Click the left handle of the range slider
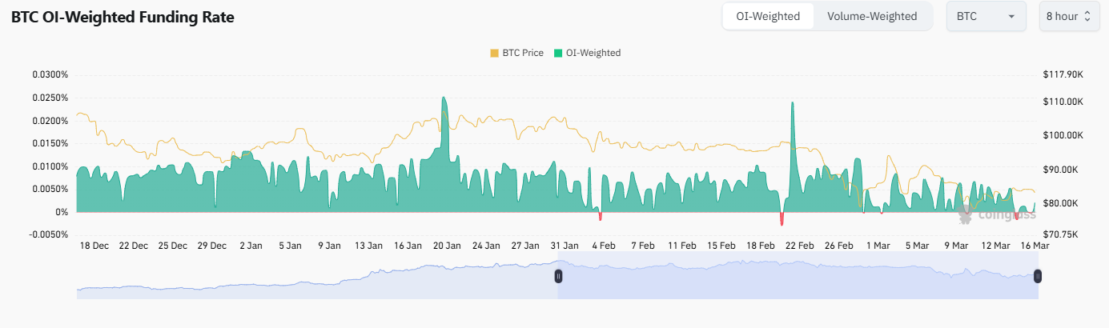Viewport: 1109px width, 328px height. point(558,276)
